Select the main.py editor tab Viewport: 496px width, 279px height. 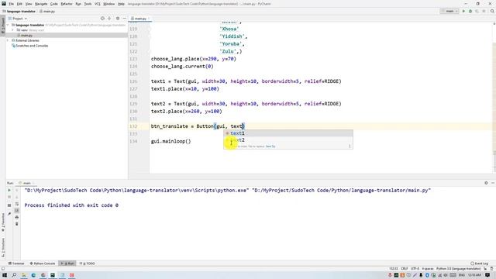click(140, 19)
